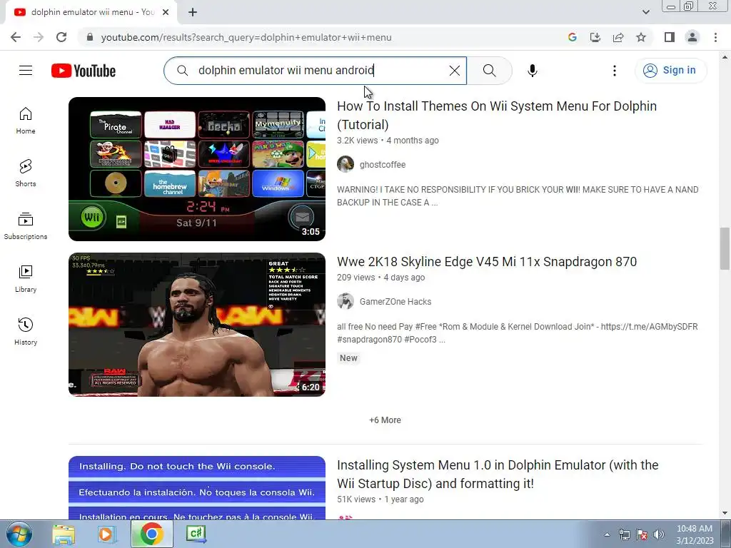Open Subscriptions in the sidebar

(26, 226)
